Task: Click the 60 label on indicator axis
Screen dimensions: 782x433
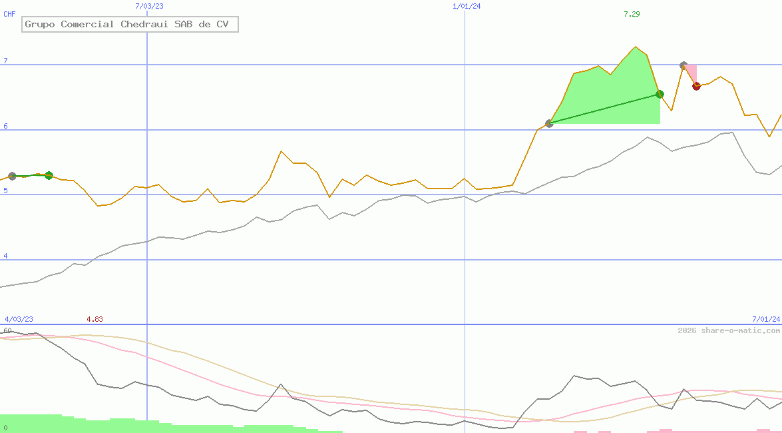Action: click(7, 330)
